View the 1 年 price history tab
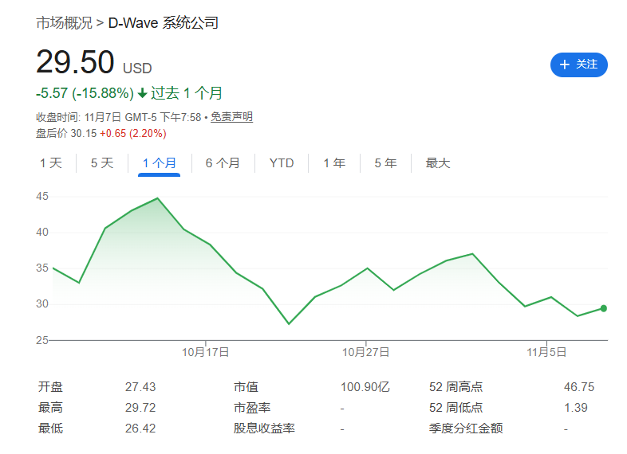627x454 pixels. click(x=334, y=163)
